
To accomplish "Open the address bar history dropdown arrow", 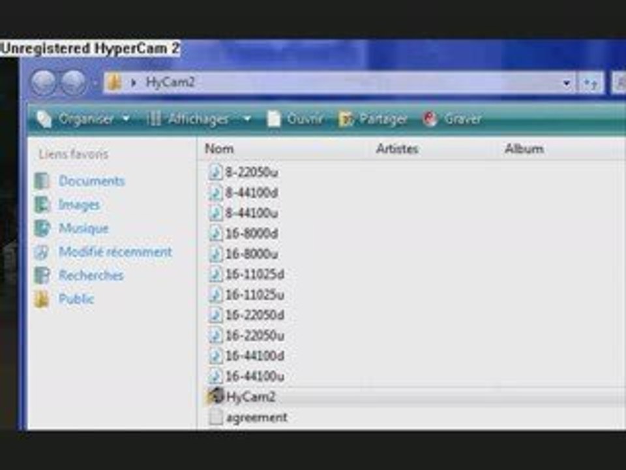I will [x=566, y=83].
